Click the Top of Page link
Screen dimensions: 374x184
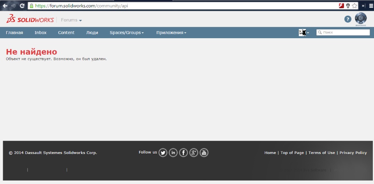(x=292, y=153)
